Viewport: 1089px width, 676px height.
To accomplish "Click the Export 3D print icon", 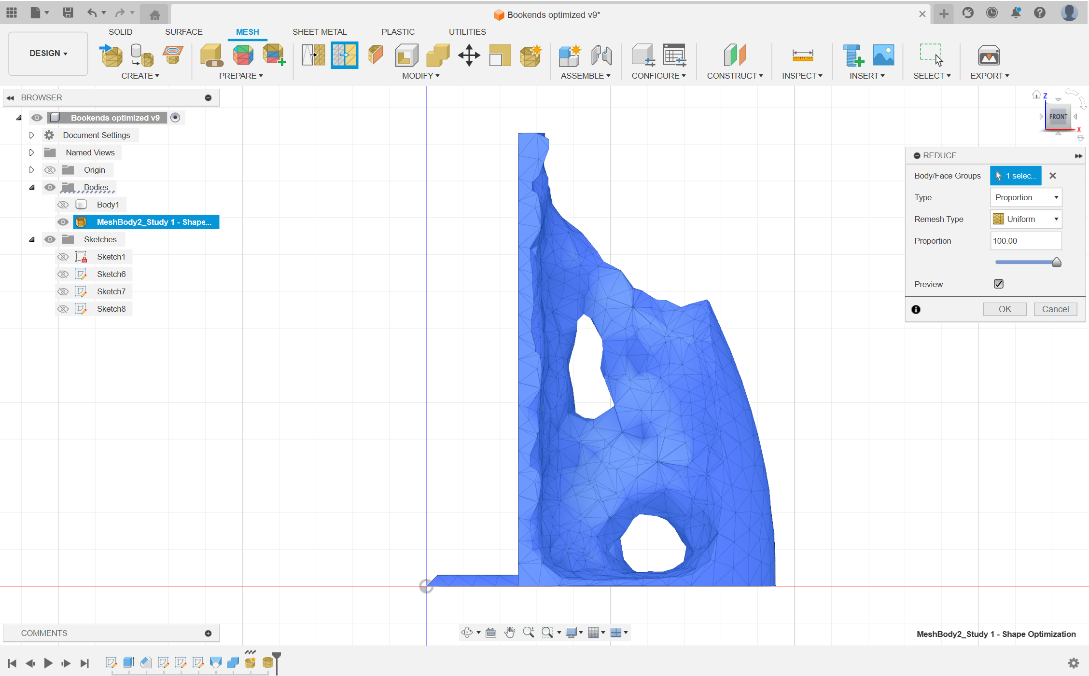I will [989, 55].
